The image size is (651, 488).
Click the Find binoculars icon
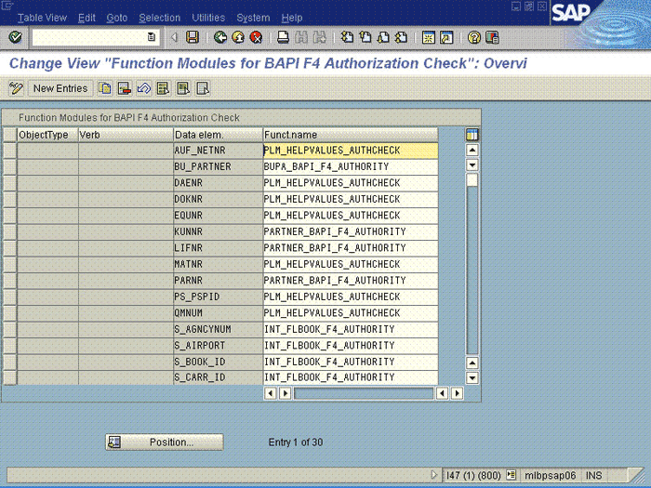(301, 37)
